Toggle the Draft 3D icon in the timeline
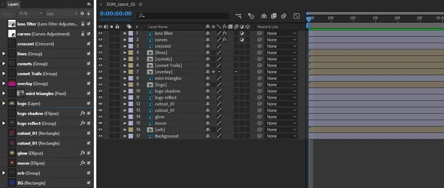The image size is (444, 188). pos(251,16)
